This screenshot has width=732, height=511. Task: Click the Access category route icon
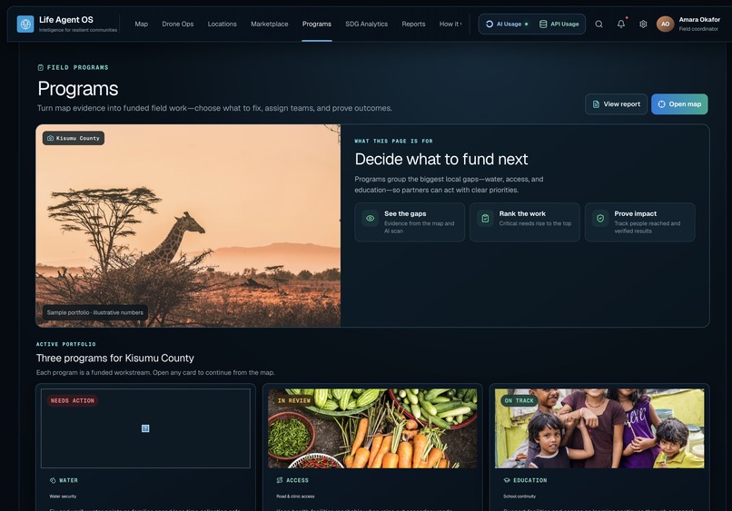pos(280,480)
